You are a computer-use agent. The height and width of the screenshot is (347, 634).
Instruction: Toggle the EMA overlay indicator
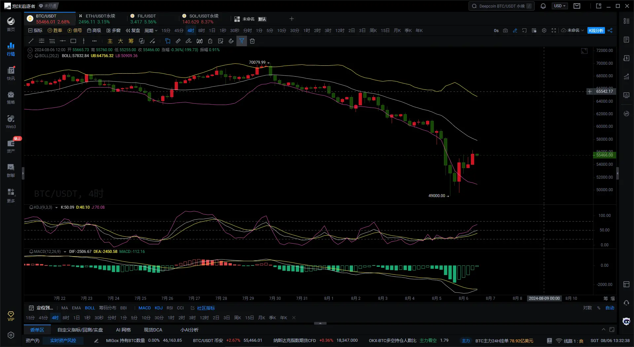(x=76, y=308)
